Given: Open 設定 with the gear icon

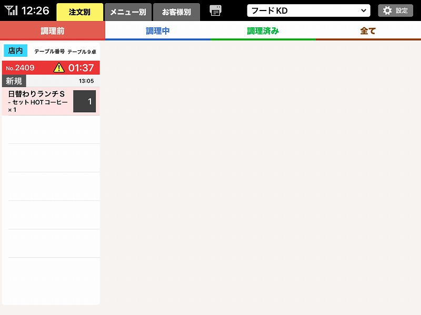Looking at the screenshot, I should [x=395, y=10].
